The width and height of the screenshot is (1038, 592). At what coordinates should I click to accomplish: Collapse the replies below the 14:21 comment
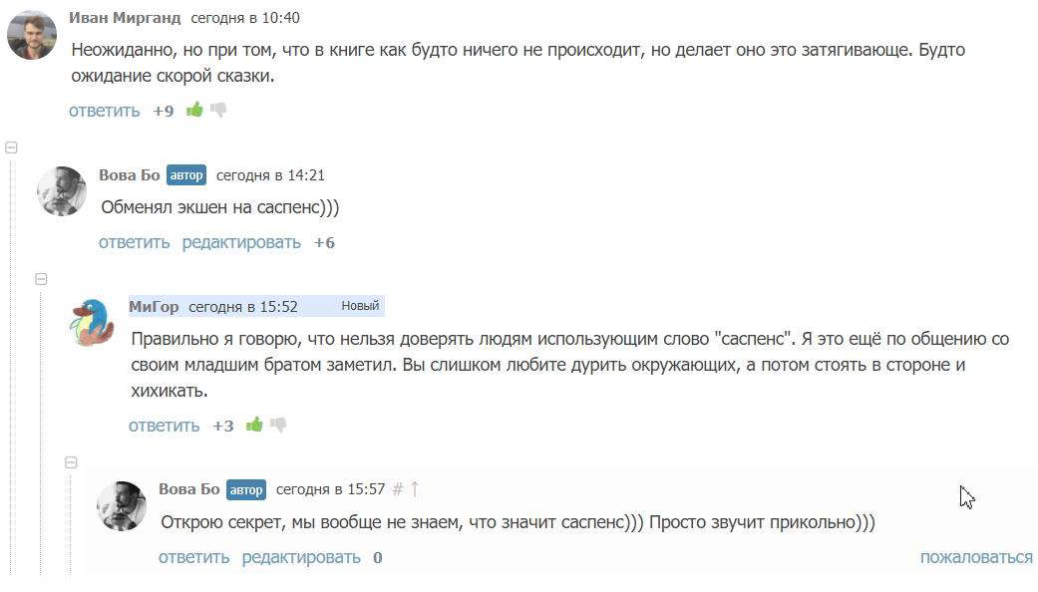click(42, 279)
